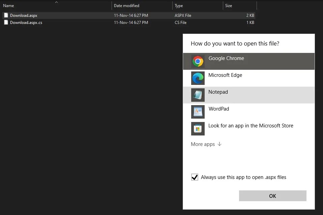
Task: Select the Microsoft Edge icon
Action: tap(198, 78)
